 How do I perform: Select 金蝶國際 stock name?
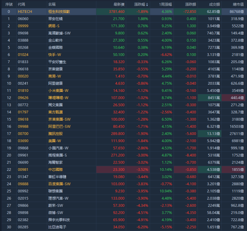(55, 48)
